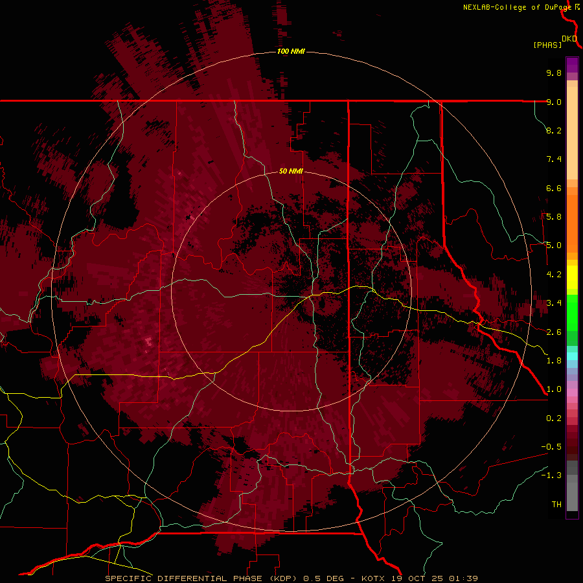Click the purple band atop the color bar

(572, 65)
